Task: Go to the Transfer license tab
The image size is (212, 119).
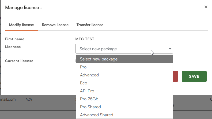Action: pos(90,25)
